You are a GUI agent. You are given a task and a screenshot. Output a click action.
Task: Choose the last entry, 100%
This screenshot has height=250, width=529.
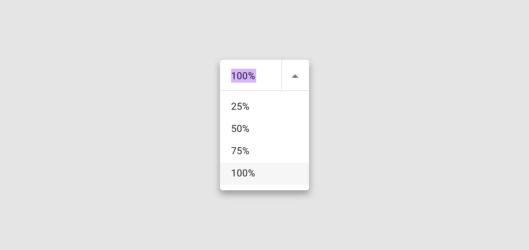click(x=264, y=174)
